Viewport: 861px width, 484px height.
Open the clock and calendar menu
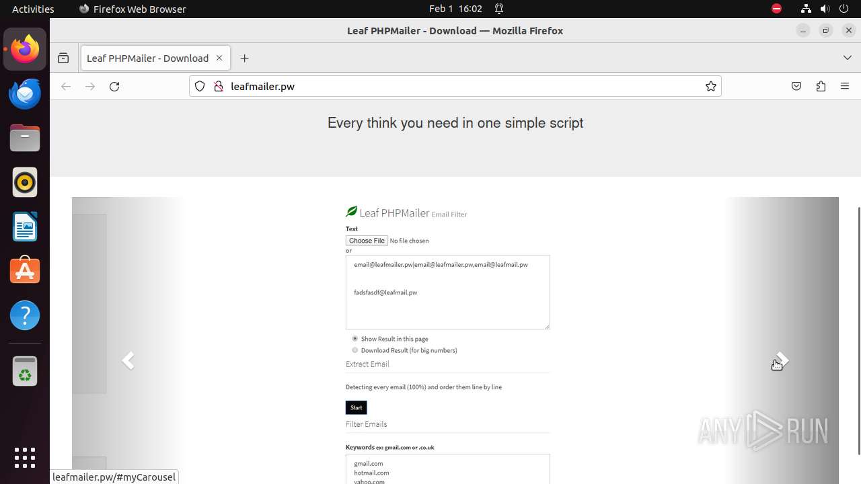coord(455,9)
